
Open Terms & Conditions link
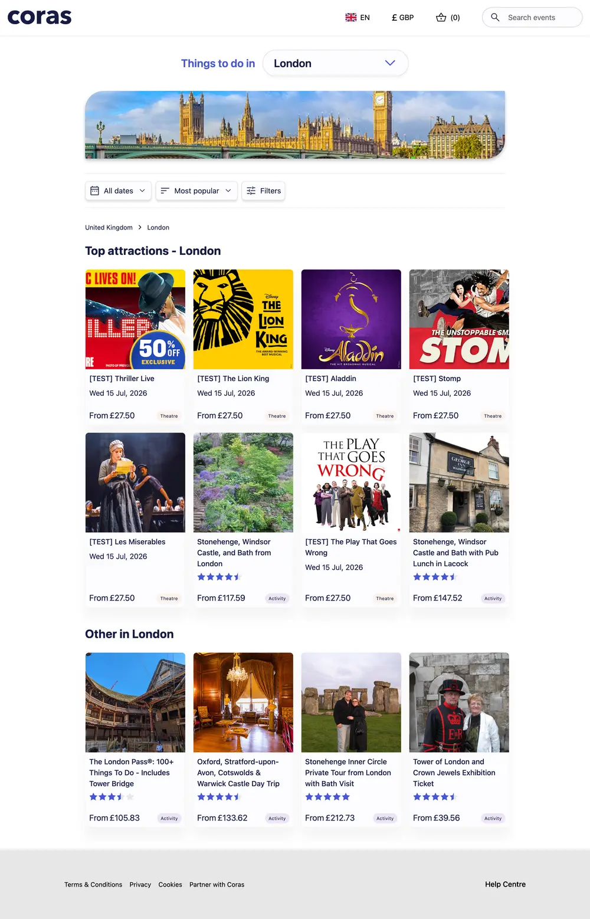tap(93, 885)
